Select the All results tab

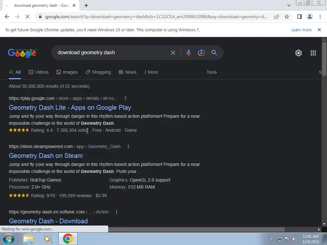15,72
